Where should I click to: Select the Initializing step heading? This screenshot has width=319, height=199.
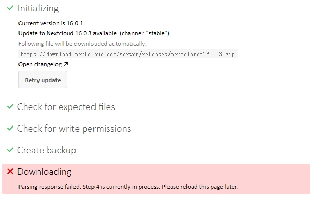[38, 8]
